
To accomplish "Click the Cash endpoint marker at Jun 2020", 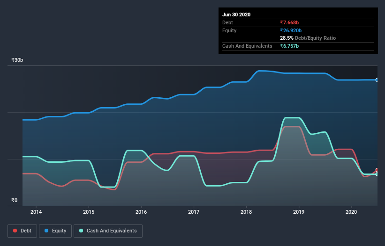I will click(x=377, y=174).
